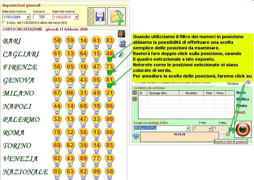Toggle the last concorso of month checkbox
Image resolution: width=254 pixels, height=180 pixels.
(4, 23)
